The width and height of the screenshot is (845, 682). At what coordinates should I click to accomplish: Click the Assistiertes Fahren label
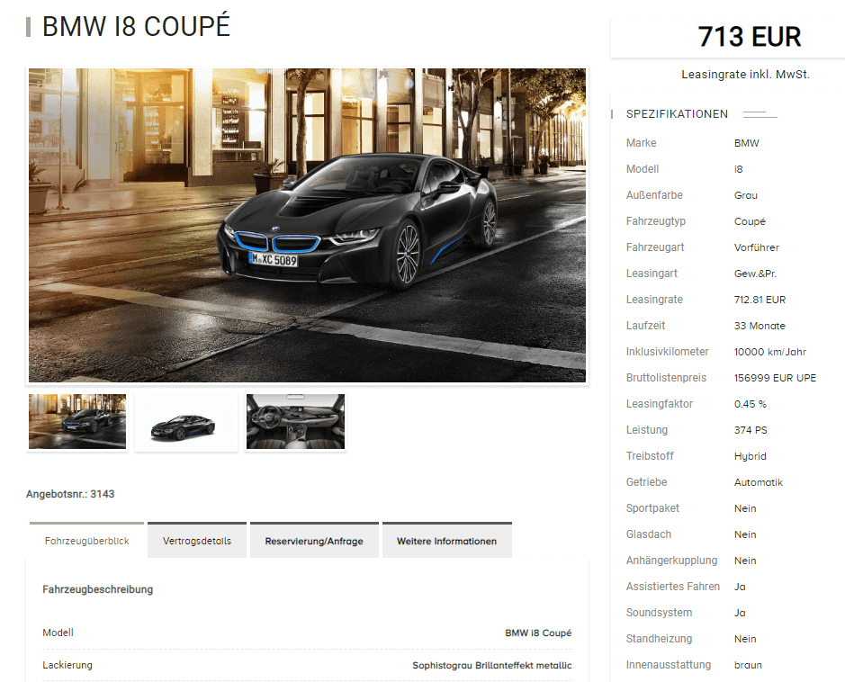point(673,586)
